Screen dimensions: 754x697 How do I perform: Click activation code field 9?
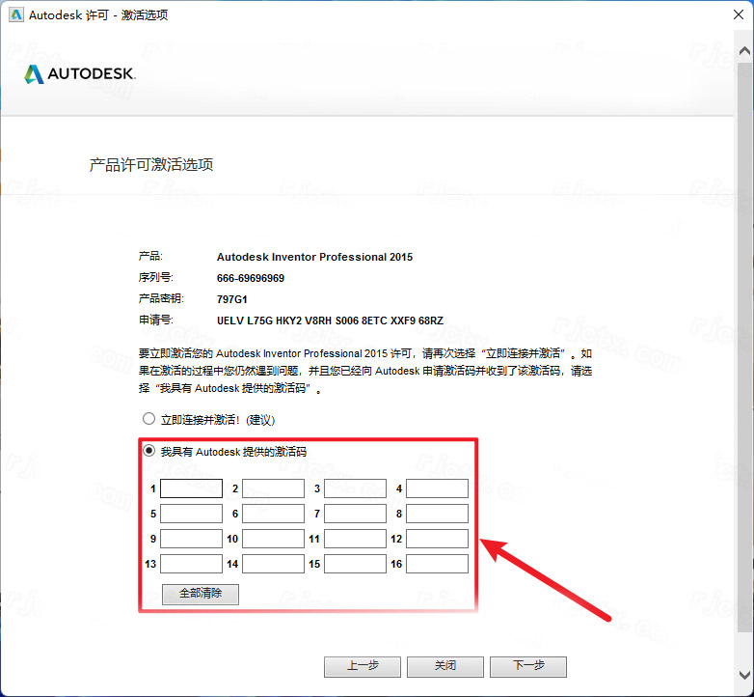191,539
